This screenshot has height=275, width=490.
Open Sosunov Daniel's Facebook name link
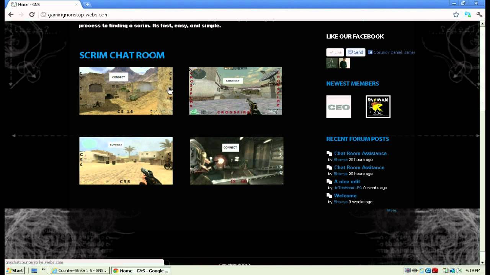click(x=388, y=52)
